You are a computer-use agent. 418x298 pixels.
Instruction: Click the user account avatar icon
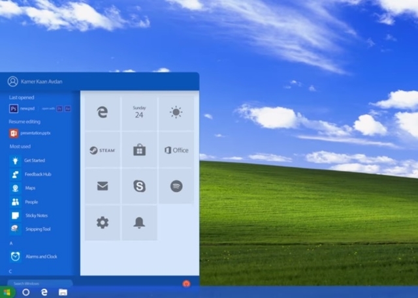tap(12, 82)
